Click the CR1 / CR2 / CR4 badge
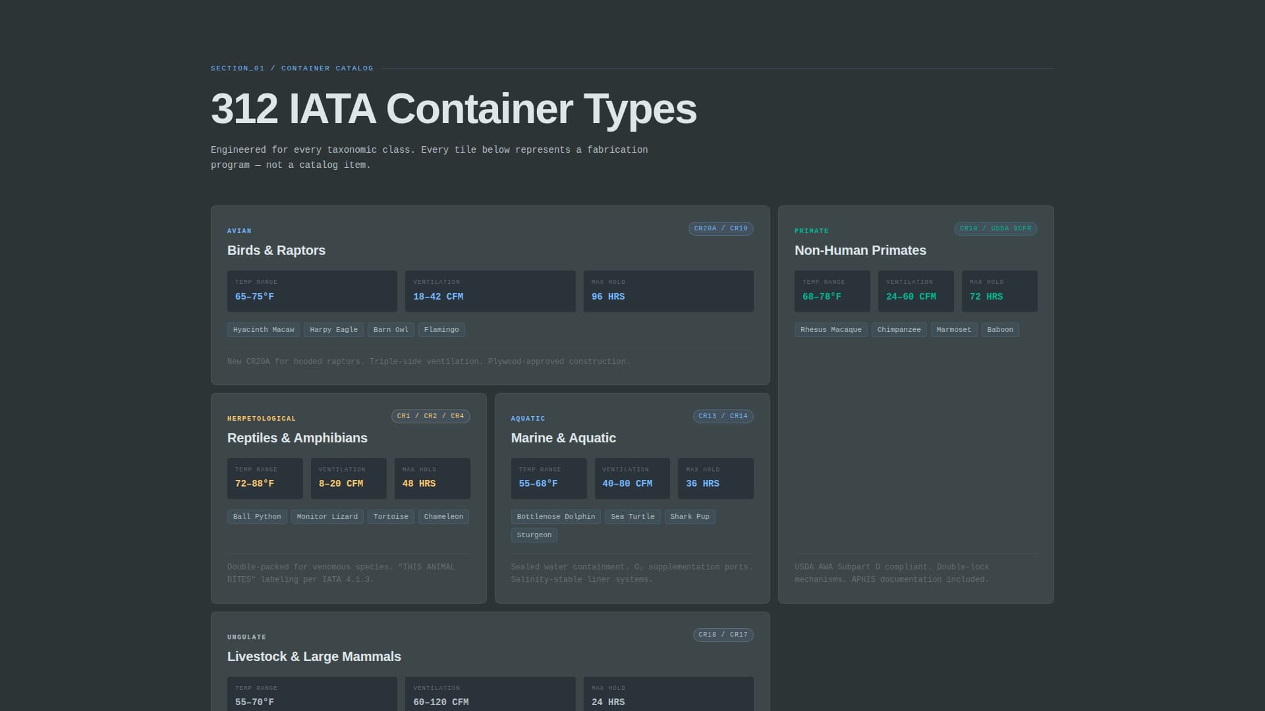This screenshot has height=711, width=1265. [430, 416]
